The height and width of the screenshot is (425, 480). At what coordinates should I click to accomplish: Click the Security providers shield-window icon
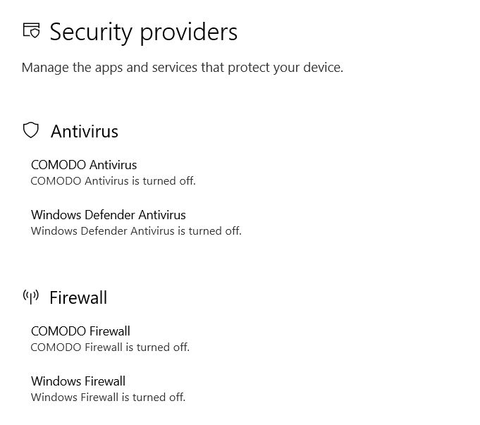point(31,30)
